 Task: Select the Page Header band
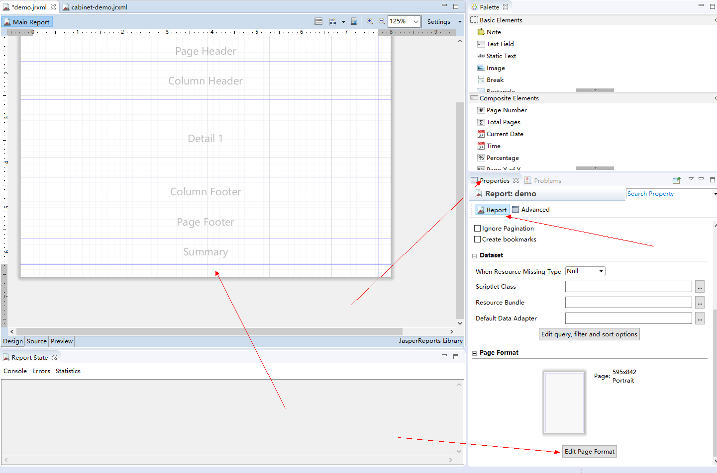205,51
